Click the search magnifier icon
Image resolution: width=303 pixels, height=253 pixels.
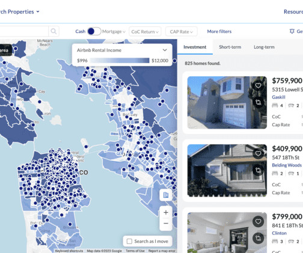[x=54, y=31]
